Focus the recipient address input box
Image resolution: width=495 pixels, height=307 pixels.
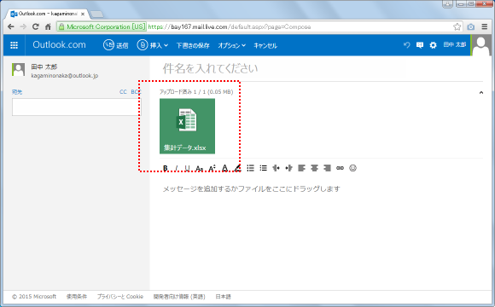click(x=77, y=107)
